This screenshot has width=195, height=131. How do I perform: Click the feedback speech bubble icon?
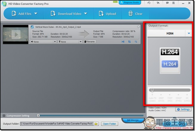[x=167, y=3]
